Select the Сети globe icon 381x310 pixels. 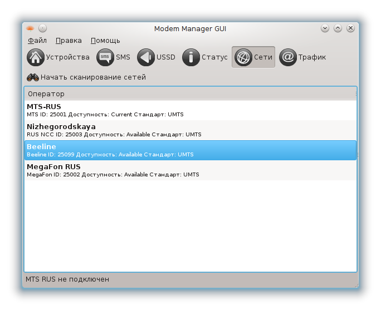(243, 57)
